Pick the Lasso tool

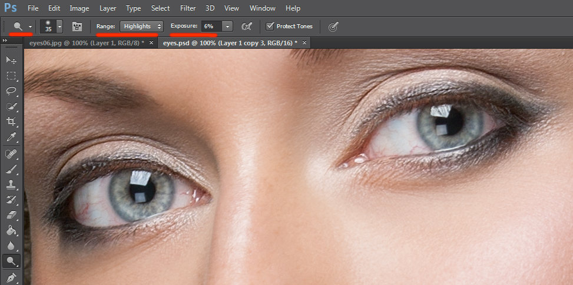tap(11, 91)
